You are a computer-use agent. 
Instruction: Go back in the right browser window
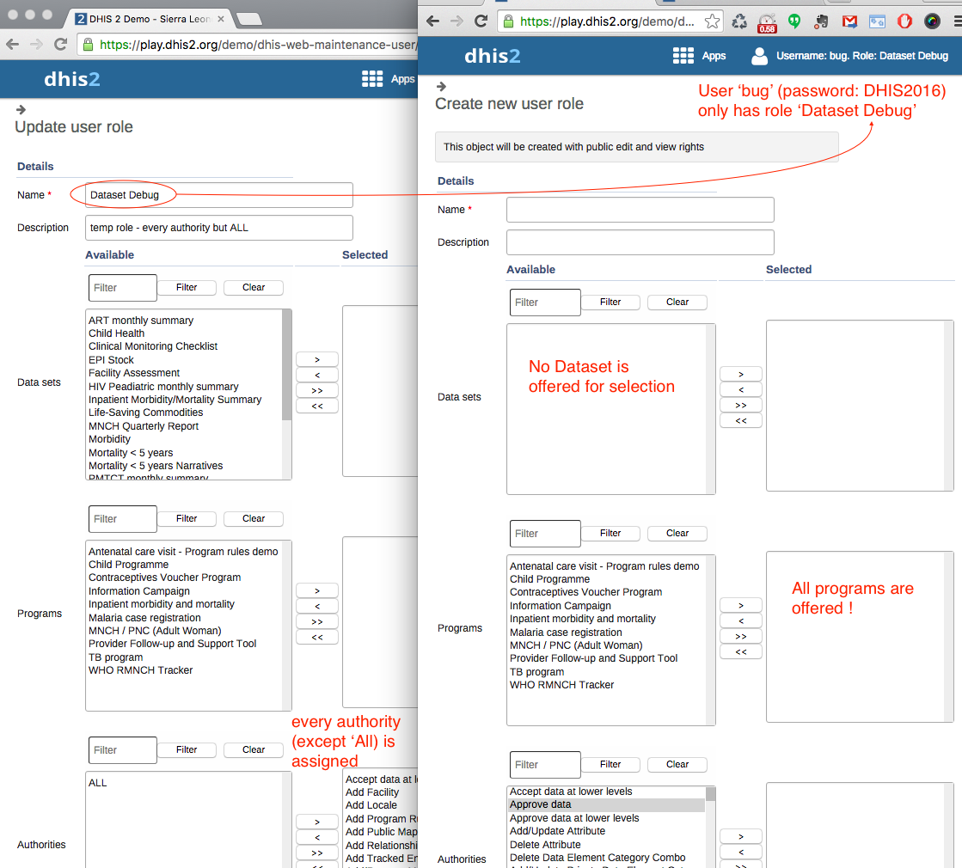tap(432, 21)
